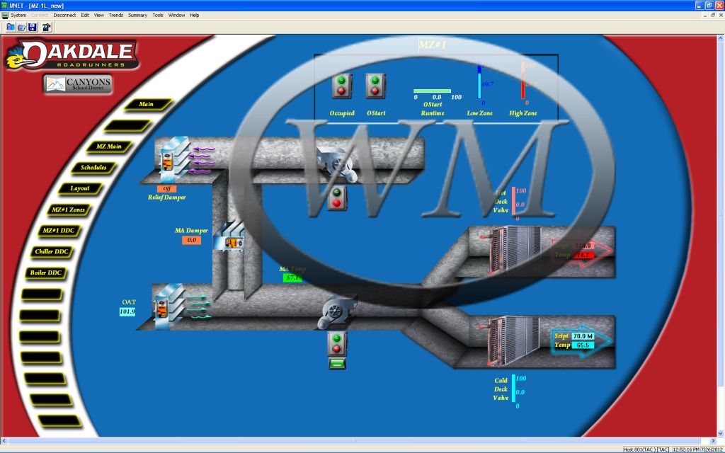Click the Cold Deck Valve bar
725x453 pixels.
(513, 389)
